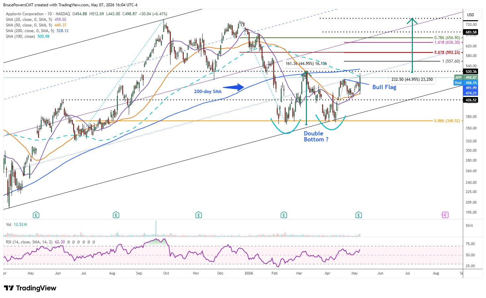
Task: Select the SMA 200 legend line
Action: pyautogui.click(x=37, y=31)
